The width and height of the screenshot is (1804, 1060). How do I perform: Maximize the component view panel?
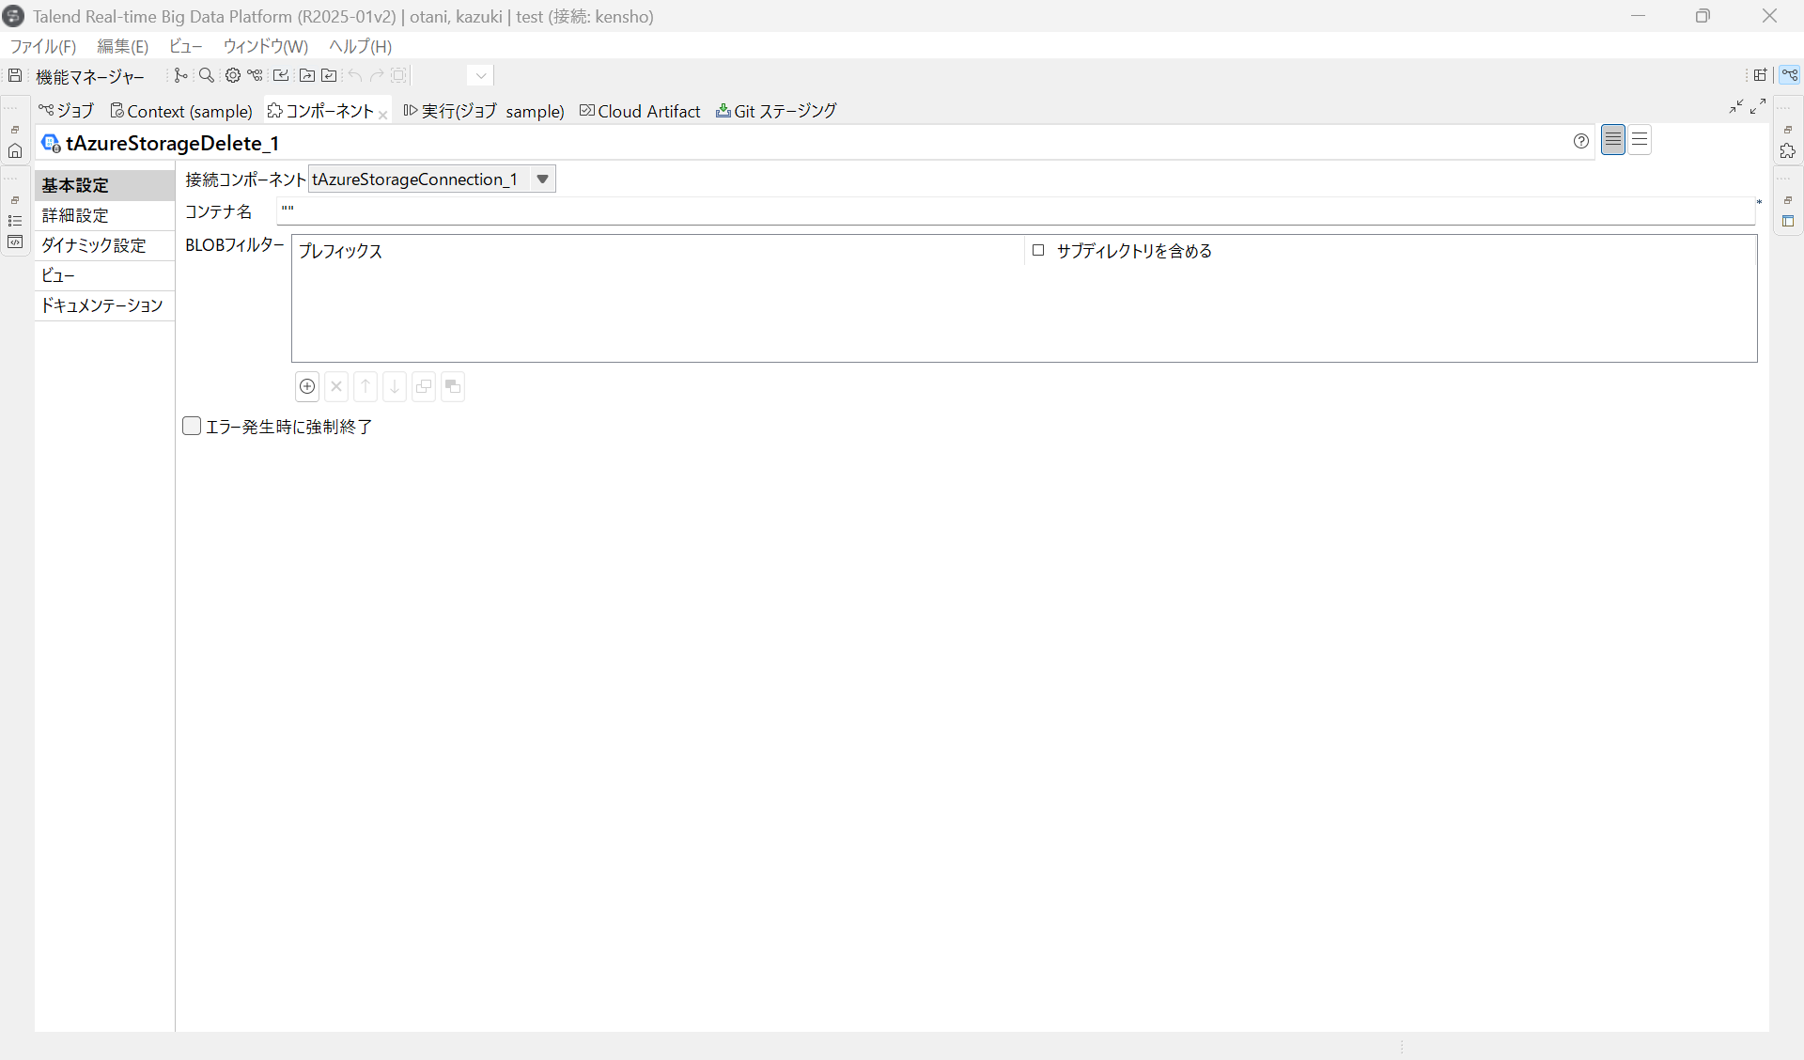point(1758,106)
